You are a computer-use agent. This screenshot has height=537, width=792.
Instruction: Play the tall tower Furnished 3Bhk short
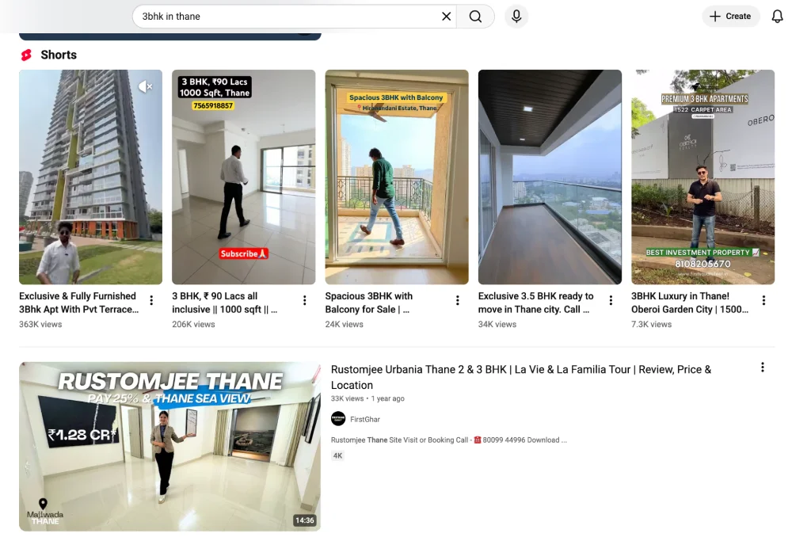[90, 177]
